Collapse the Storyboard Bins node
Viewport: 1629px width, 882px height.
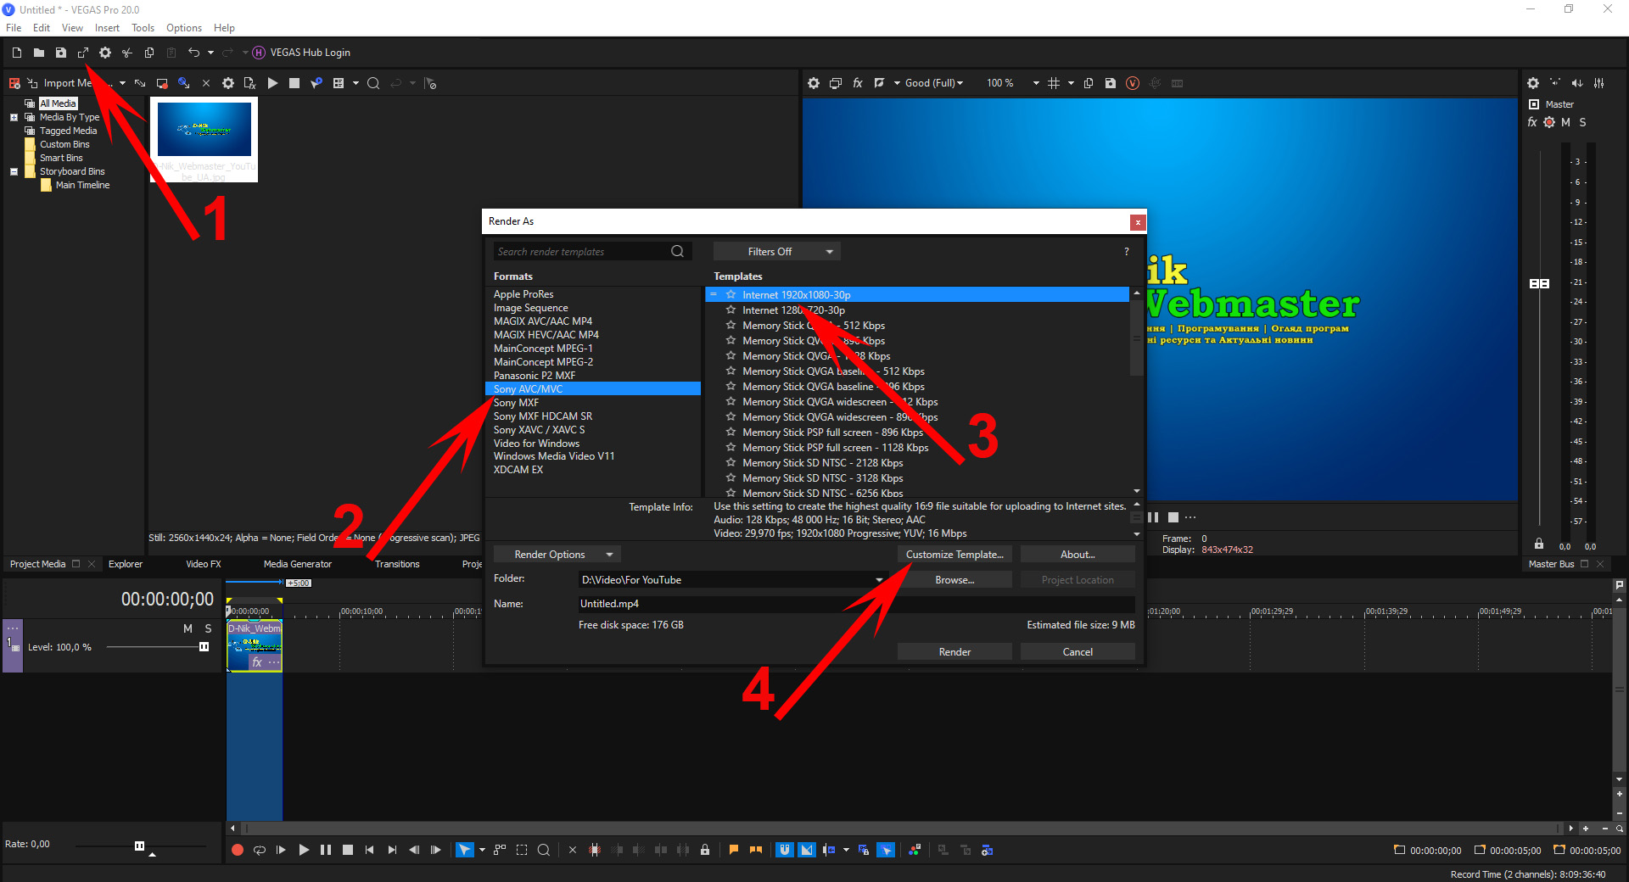(x=14, y=171)
